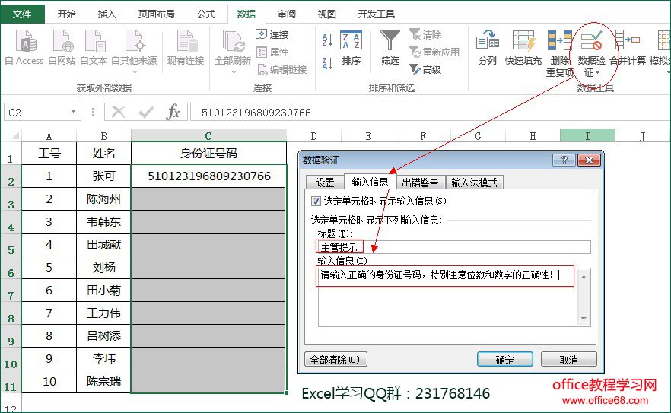Expand the Name Box dropdown arrow
The height and width of the screenshot is (413, 671).
[x=73, y=112]
